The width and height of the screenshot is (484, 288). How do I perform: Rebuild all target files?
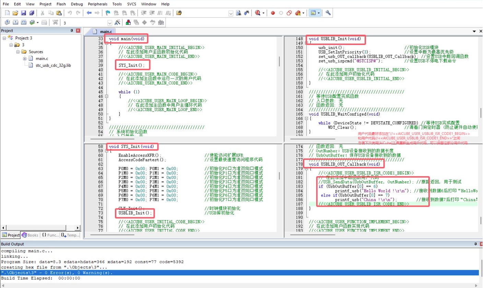click(24, 23)
